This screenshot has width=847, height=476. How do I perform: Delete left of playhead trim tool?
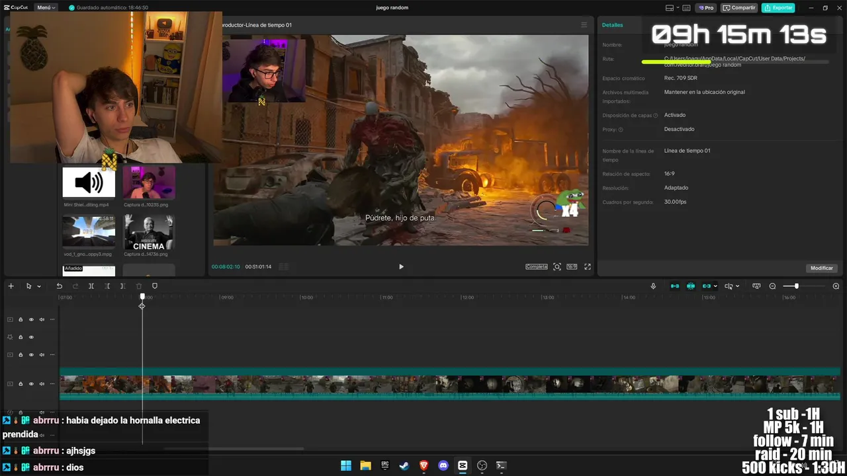pos(107,286)
